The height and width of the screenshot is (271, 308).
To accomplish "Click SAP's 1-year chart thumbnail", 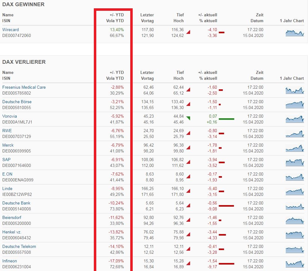I will pyautogui.click(x=295, y=163).
